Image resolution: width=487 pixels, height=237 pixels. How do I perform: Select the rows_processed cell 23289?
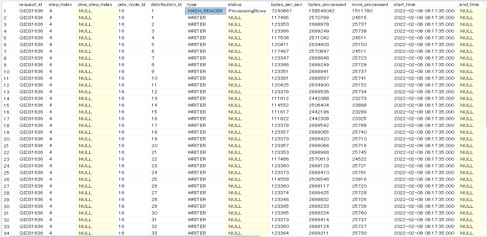coord(370,112)
